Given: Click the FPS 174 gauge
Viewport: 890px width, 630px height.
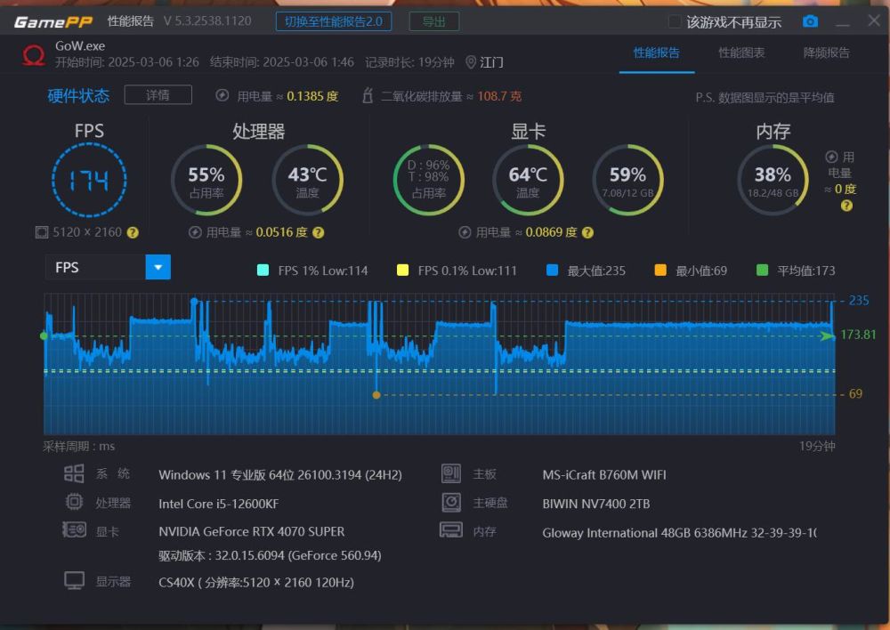Looking at the screenshot, I should [89, 180].
